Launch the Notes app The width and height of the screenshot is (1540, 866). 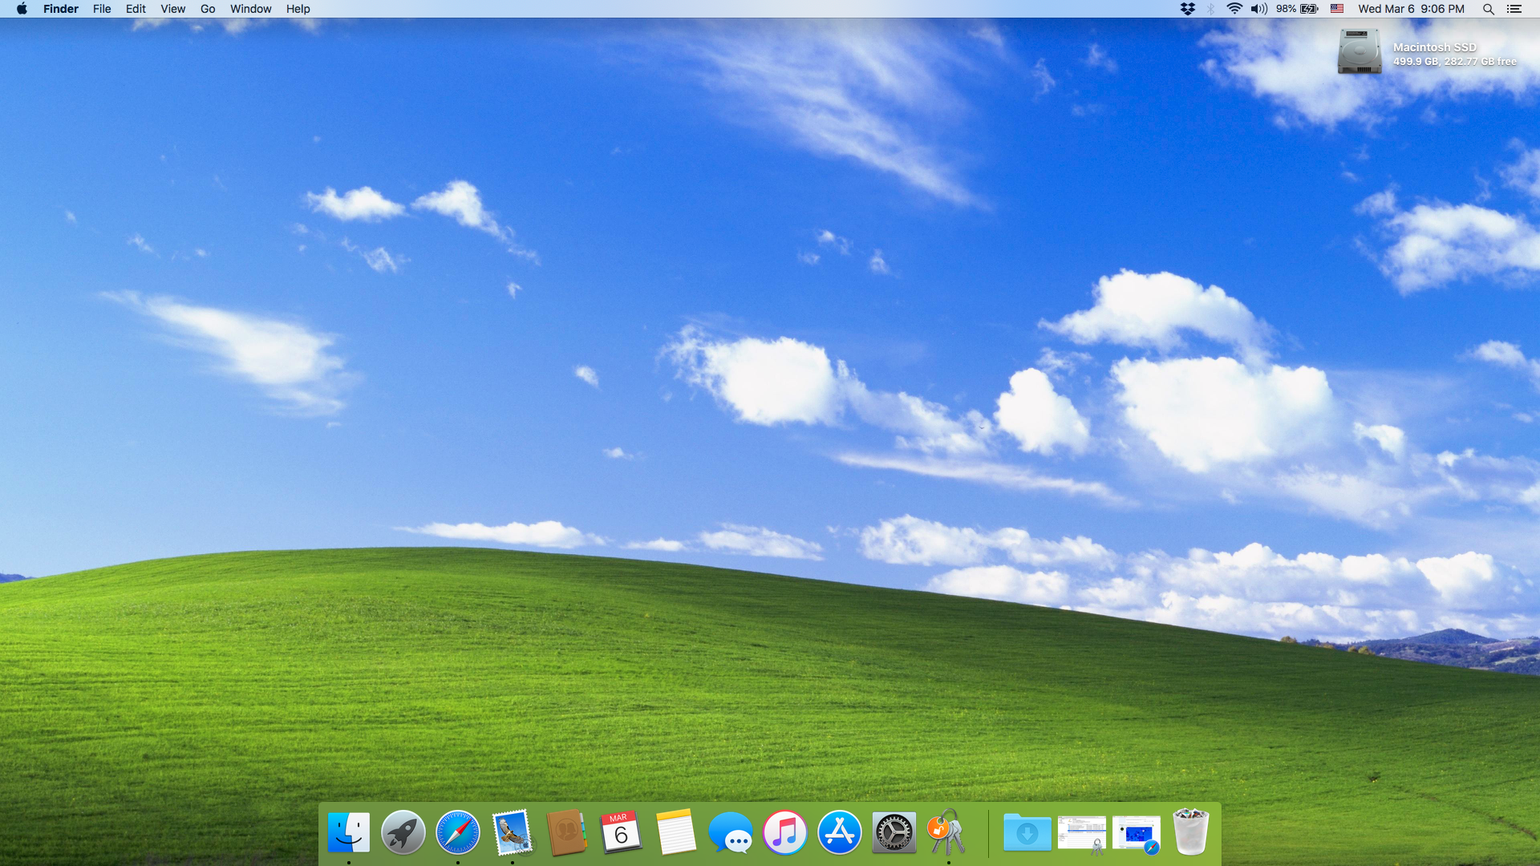(675, 832)
